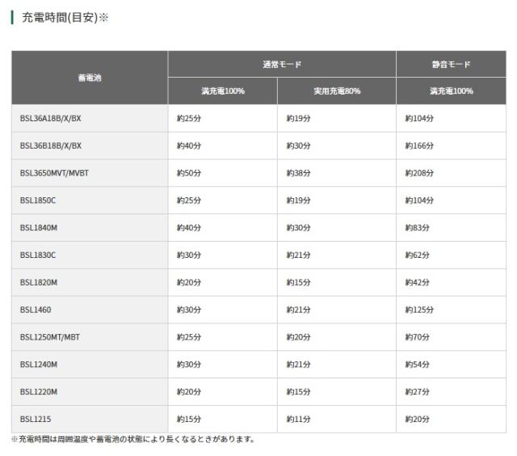Select the 実用充電80% header
The width and height of the screenshot is (517, 456).
pos(337,91)
